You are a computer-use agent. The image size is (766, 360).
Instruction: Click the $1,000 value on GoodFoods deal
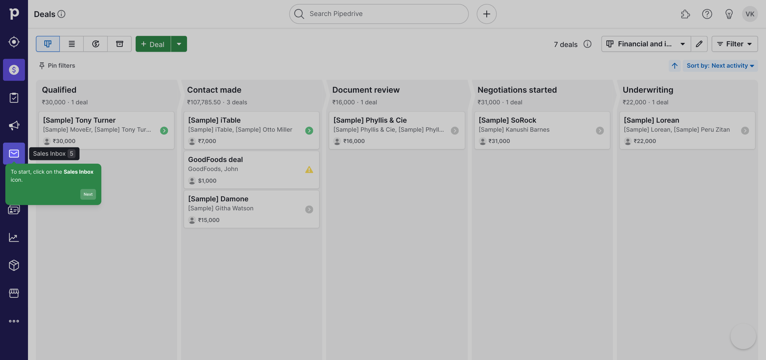coord(207,181)
